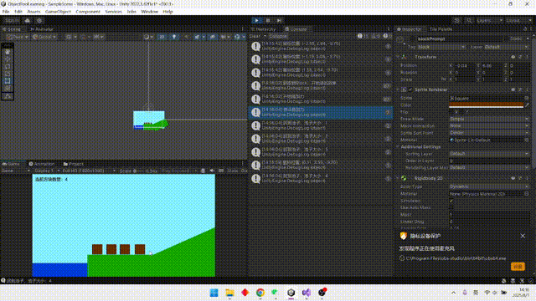Screen dimensions: 536x301
Task: Open the Pivot handle position dropdown
Action: [17, 37]
